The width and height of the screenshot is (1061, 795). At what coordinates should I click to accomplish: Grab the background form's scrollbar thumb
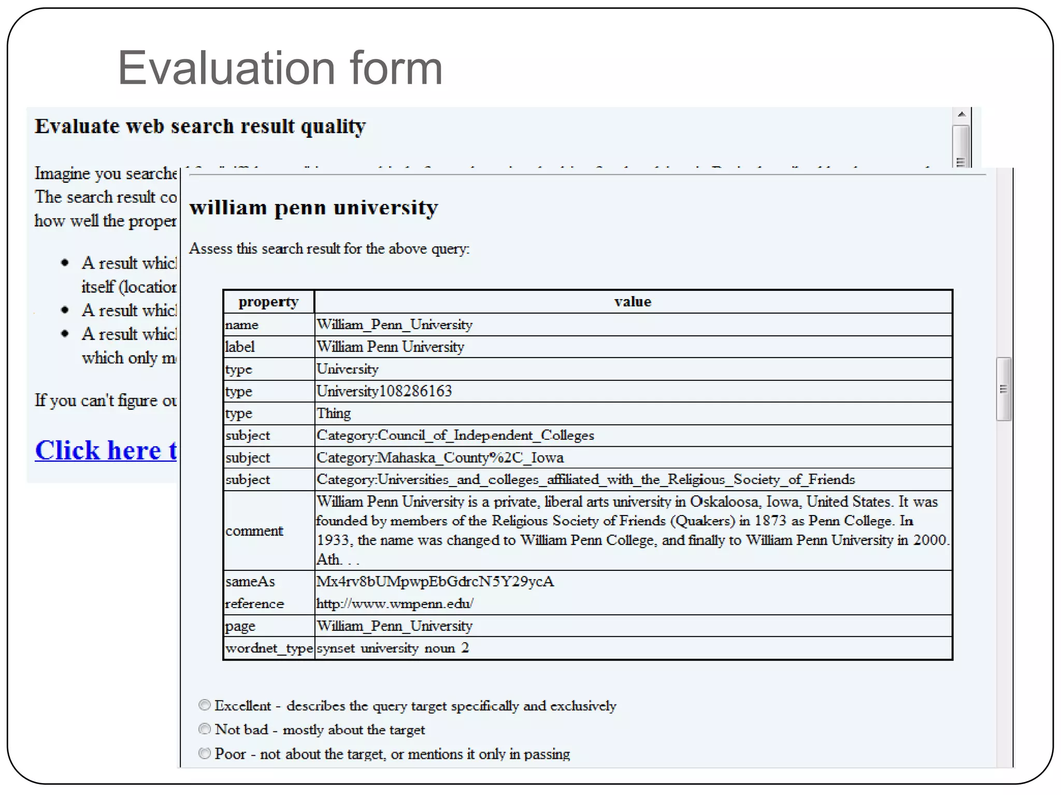point(961,146)
